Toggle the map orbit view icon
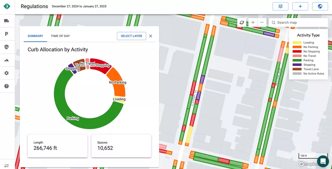 242,22
